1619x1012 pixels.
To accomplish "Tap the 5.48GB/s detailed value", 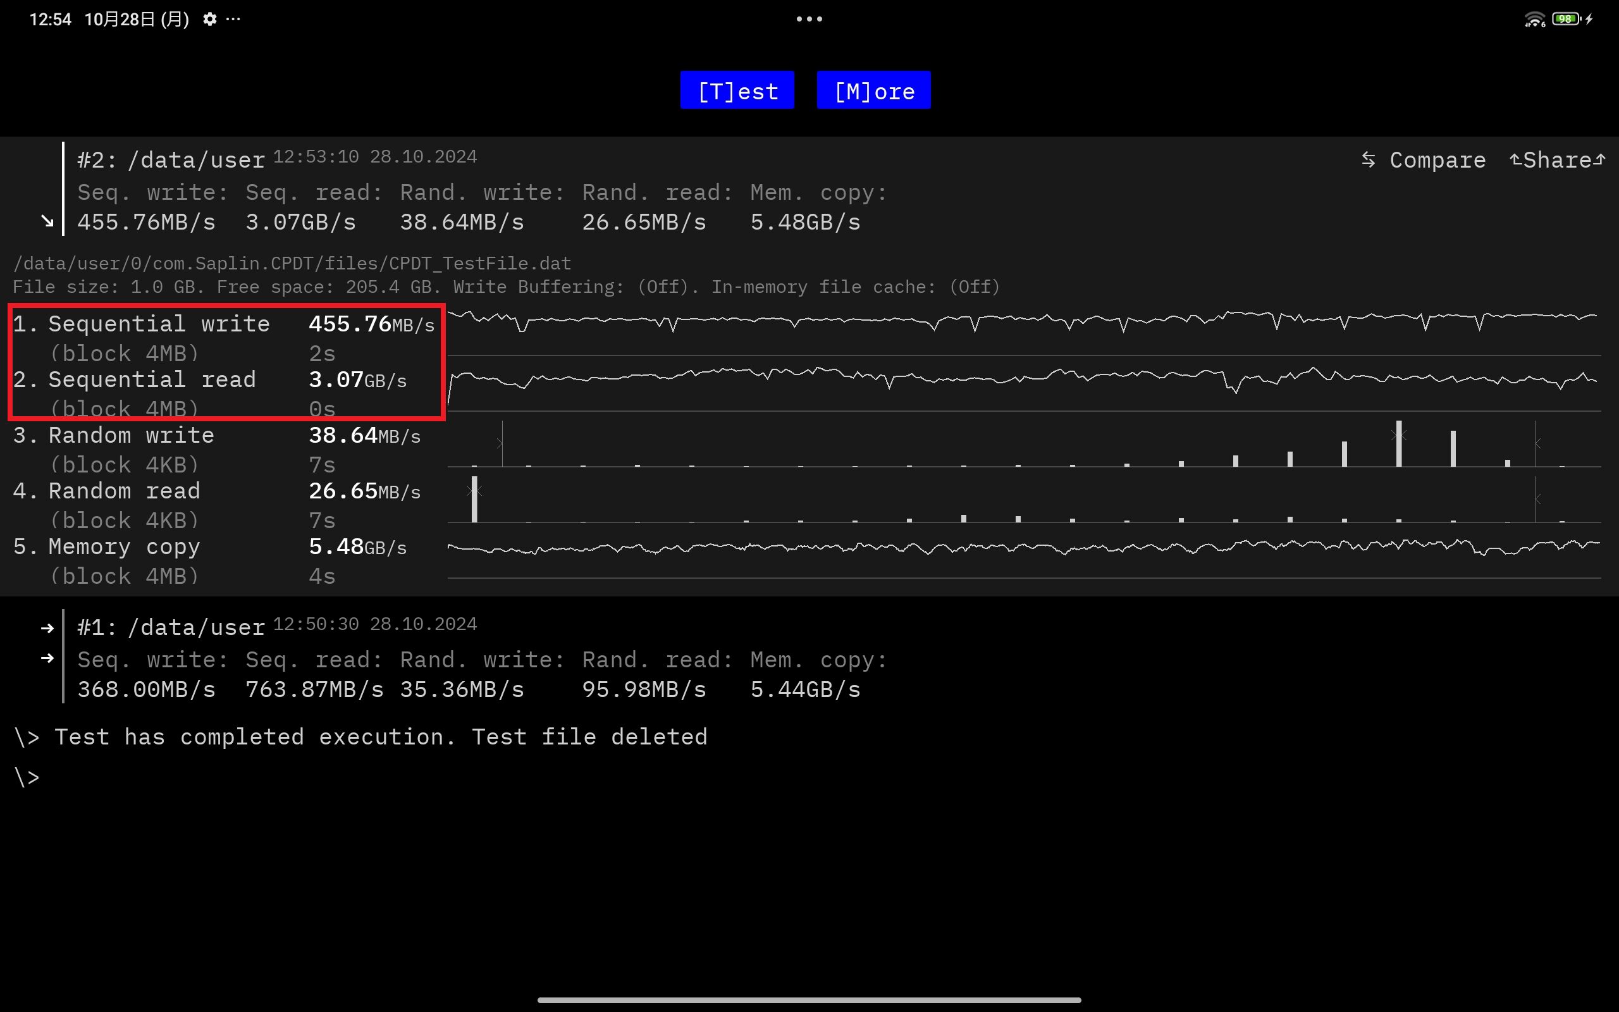I will (357, 547).
